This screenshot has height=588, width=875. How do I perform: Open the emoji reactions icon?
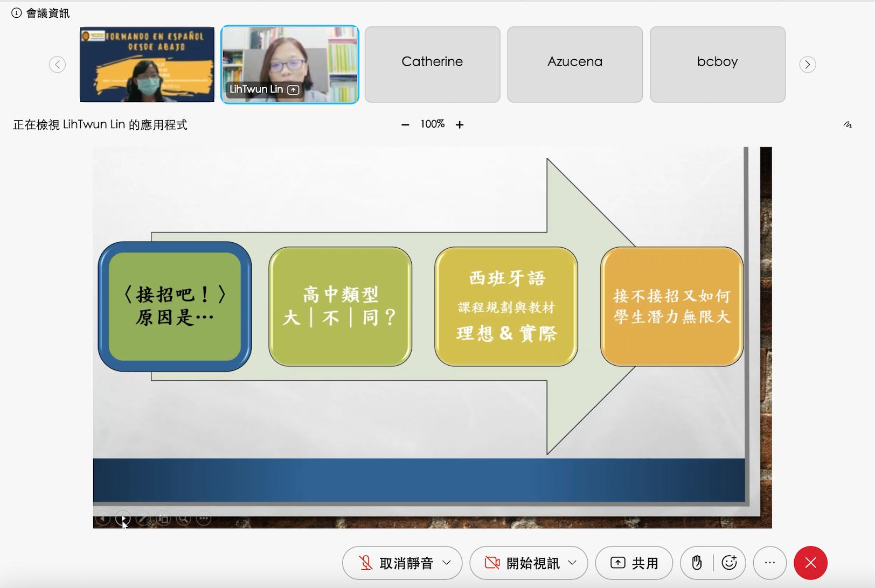click(x=729, y=563)
